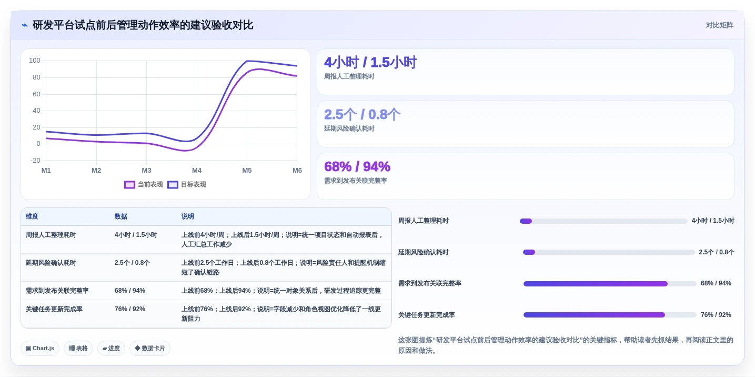Click table data cell 76% / 92%
755x377 pixels.
(x=130, y=309)
